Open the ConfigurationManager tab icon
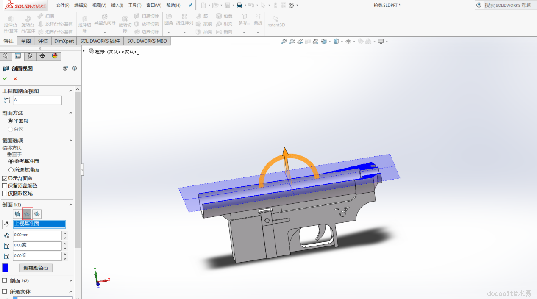 point(30,56)
